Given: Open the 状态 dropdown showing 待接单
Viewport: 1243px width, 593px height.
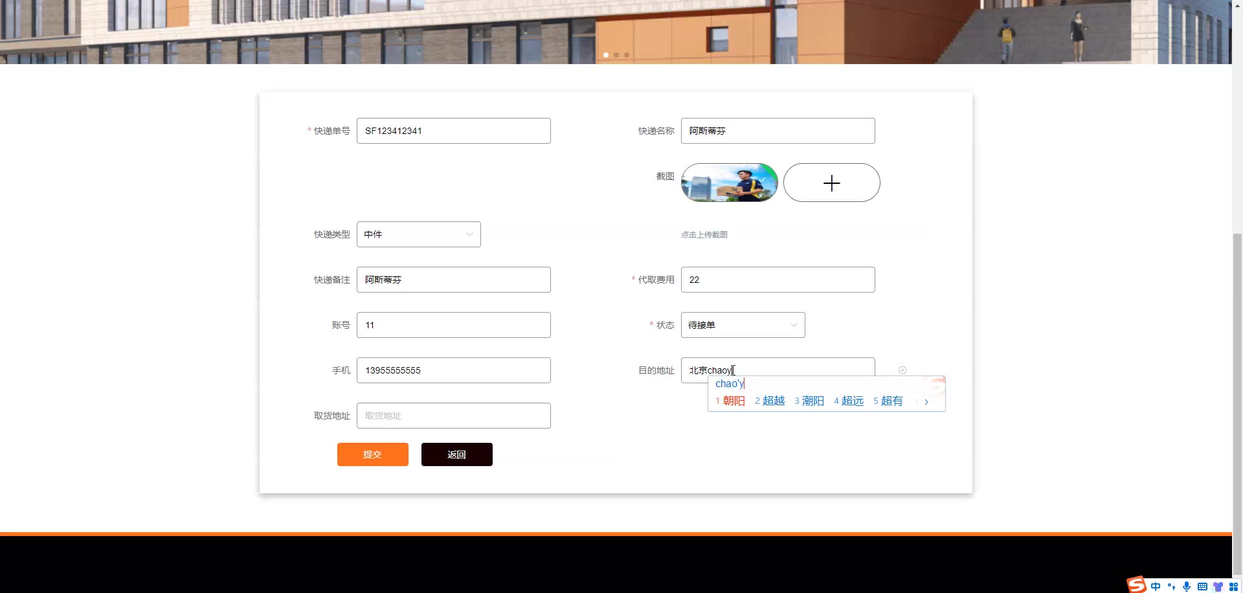Looking at the screenshot, I should point(743,325).
